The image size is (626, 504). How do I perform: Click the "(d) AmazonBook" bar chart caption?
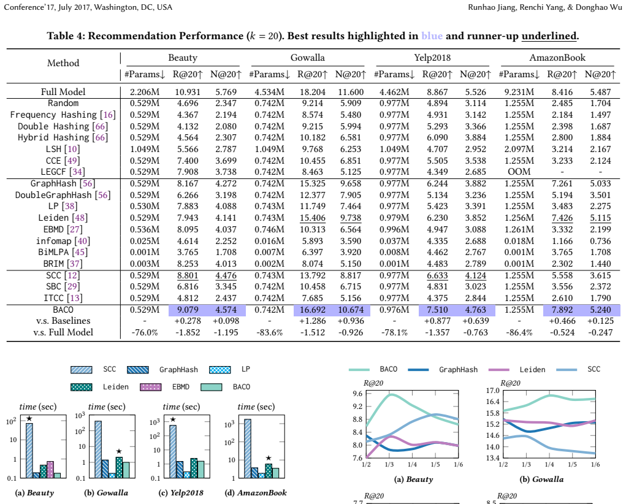point(256,493)
